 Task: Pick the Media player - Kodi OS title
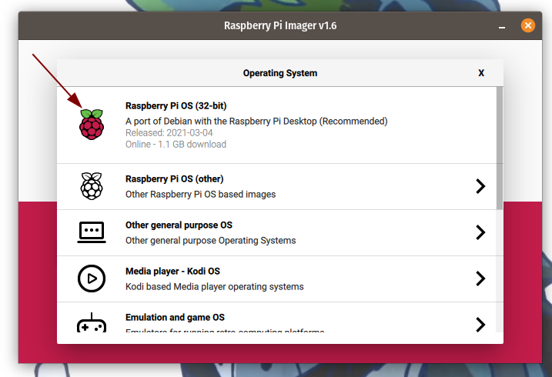(x=172, y=272)
